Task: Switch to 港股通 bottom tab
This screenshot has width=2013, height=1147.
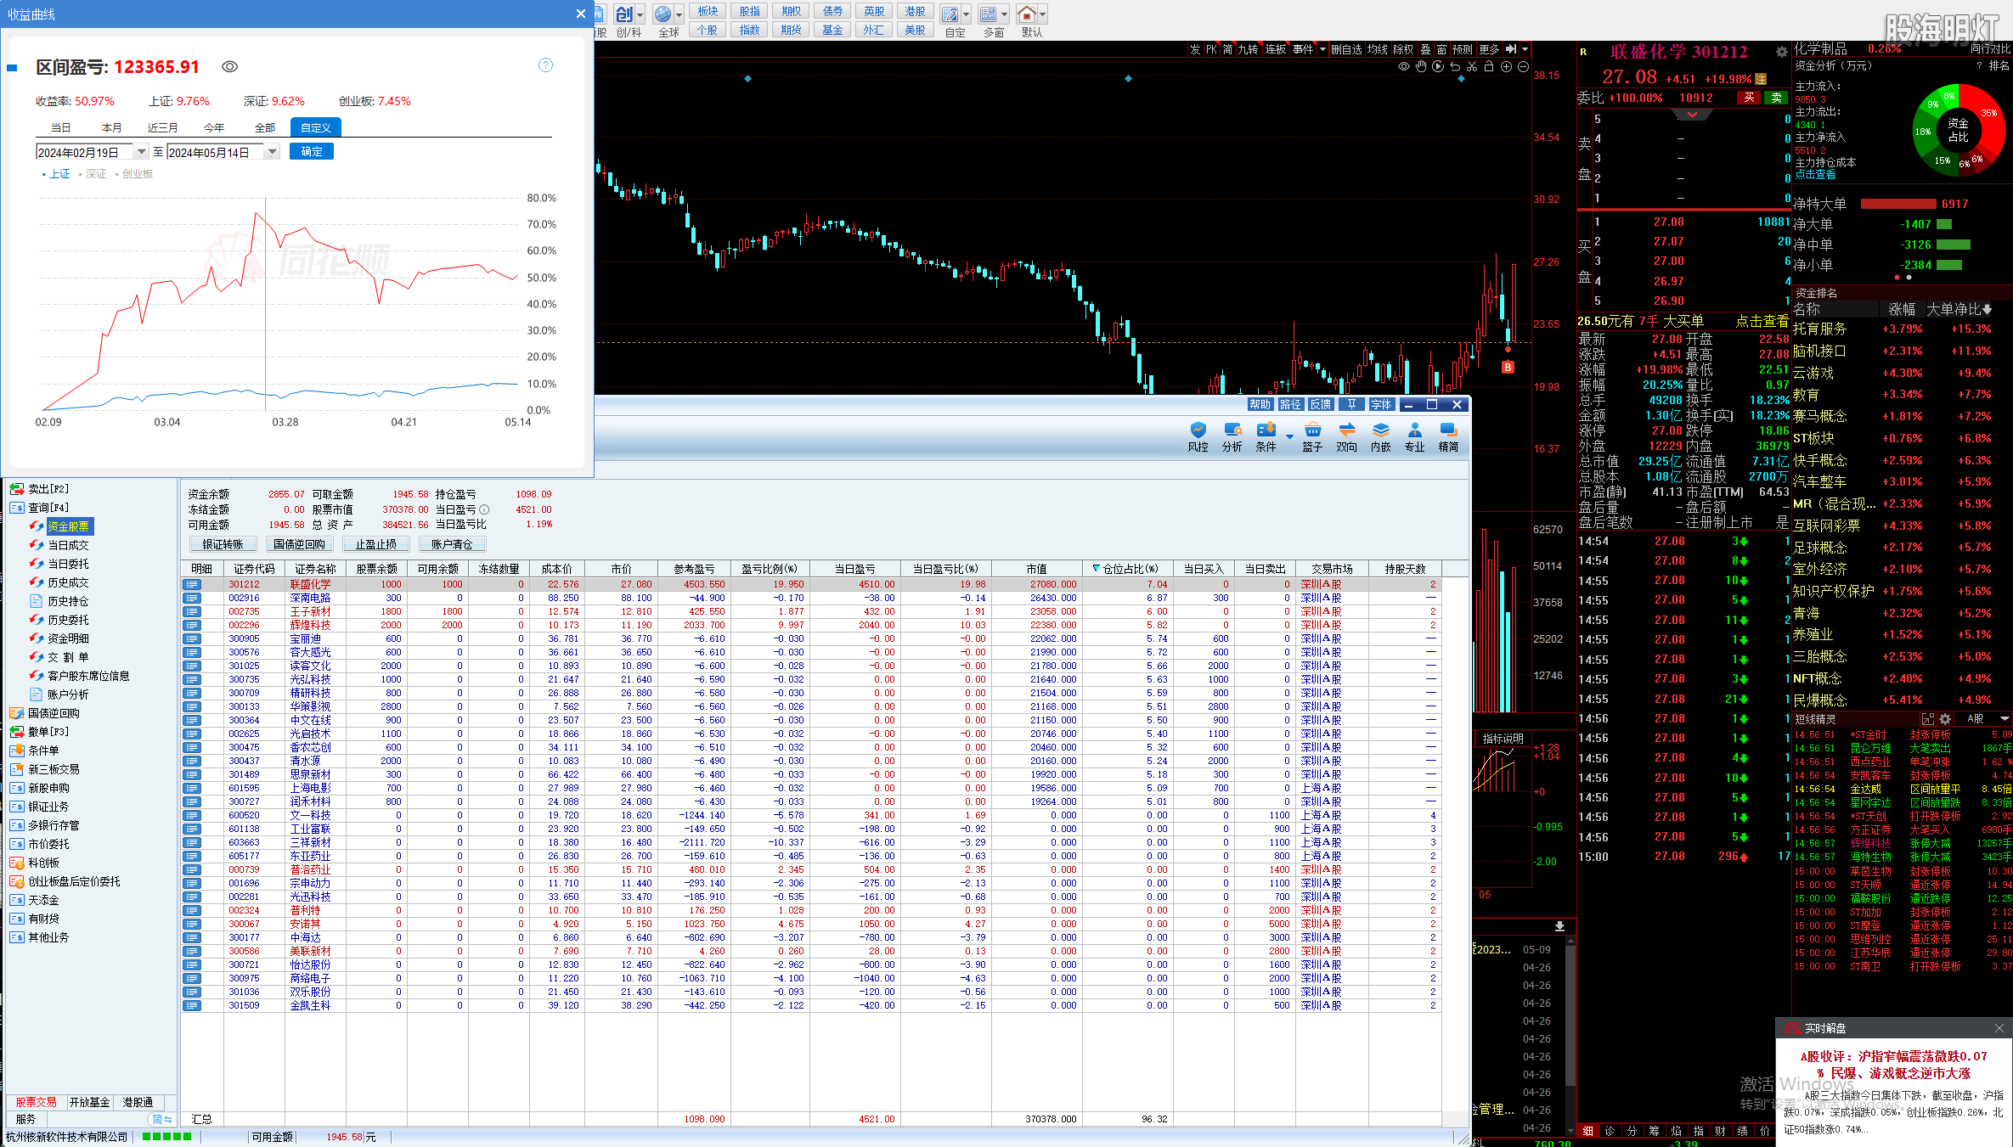Action: (x=138, y=1102)
